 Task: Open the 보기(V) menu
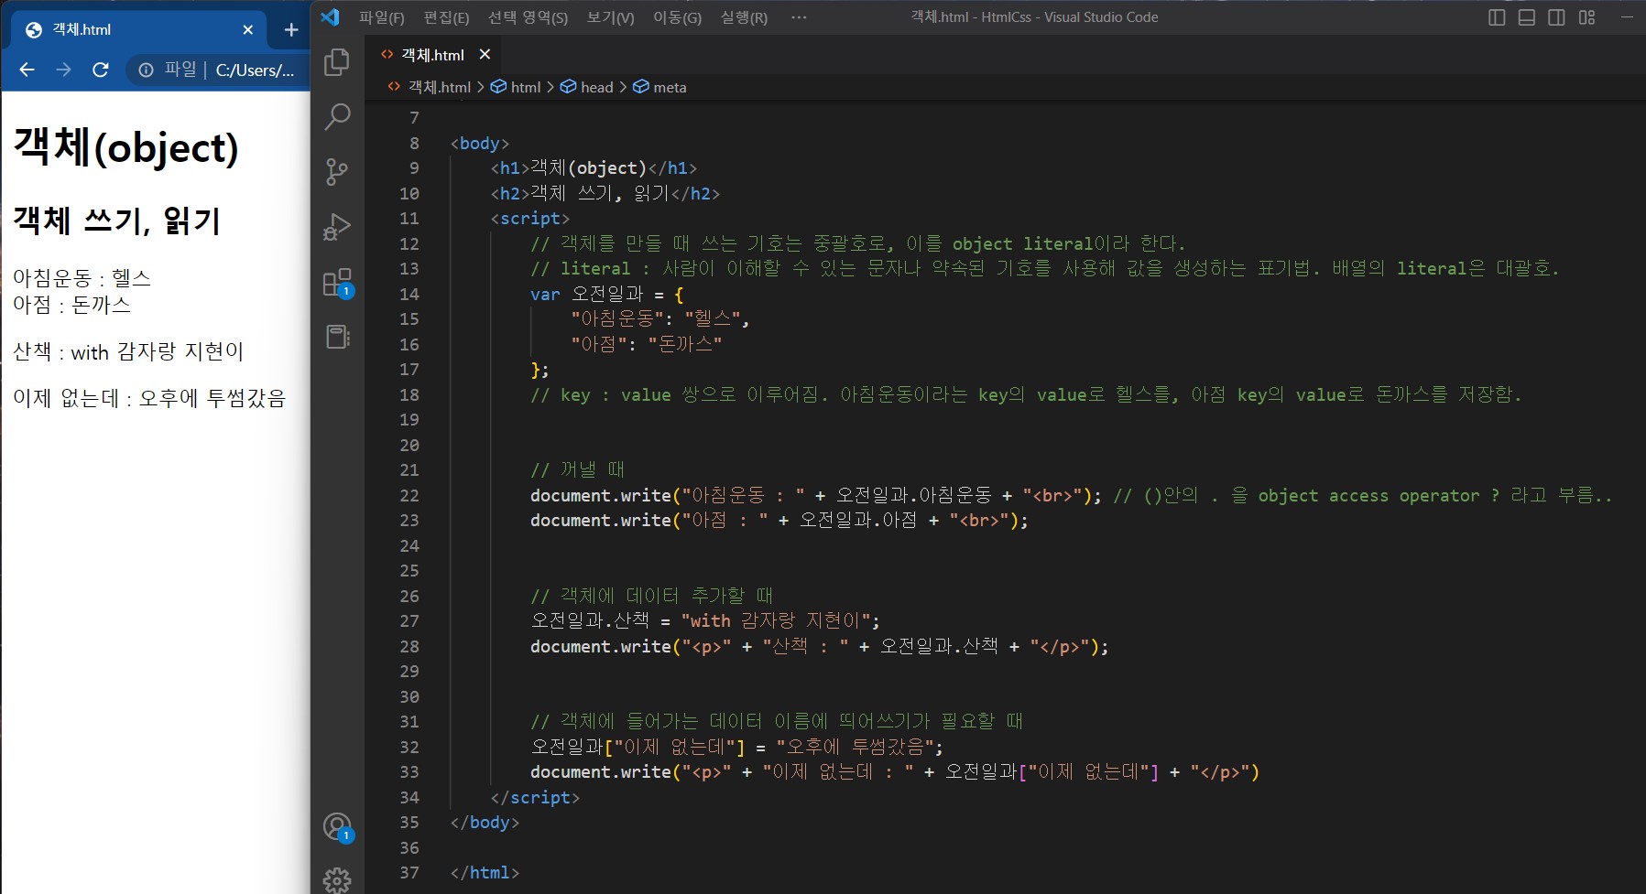610,17
